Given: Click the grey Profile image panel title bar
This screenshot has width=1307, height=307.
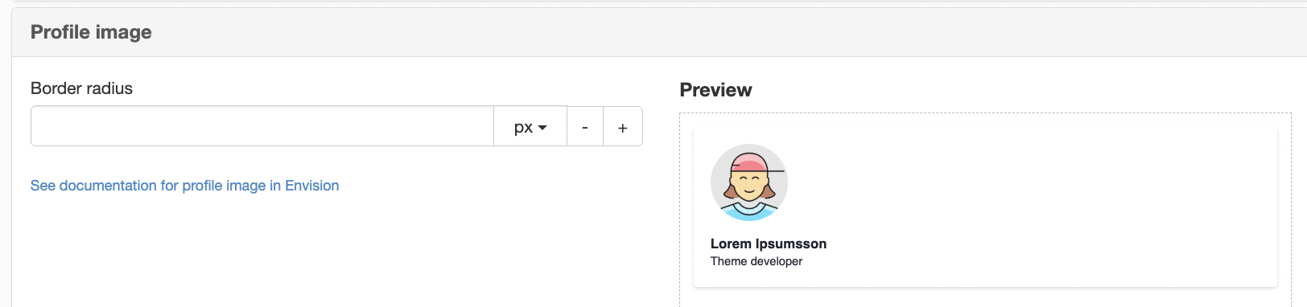Looking at the screenshot, I should 659,33.
